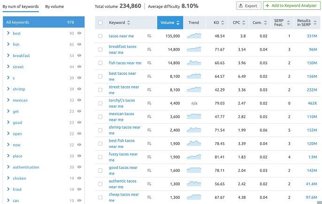This screenshot has width=322, height=204.
Task: Open 331M results in SERP link
Action: (312, 36)
